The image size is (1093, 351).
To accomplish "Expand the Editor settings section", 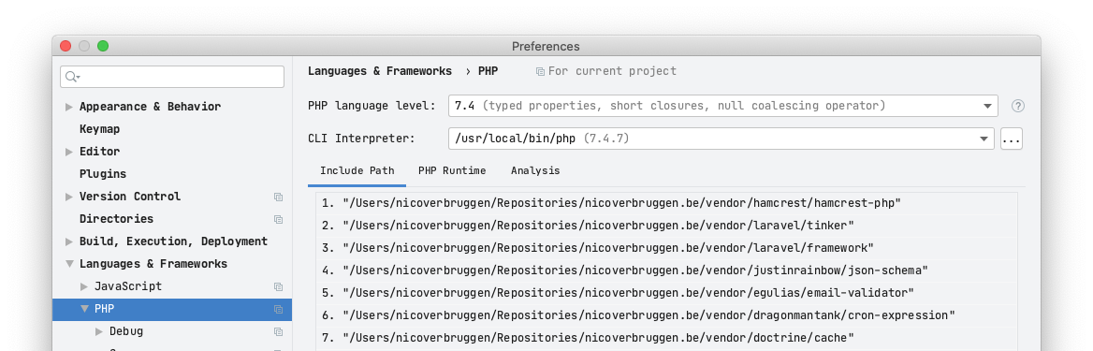I will click(69, 152).
